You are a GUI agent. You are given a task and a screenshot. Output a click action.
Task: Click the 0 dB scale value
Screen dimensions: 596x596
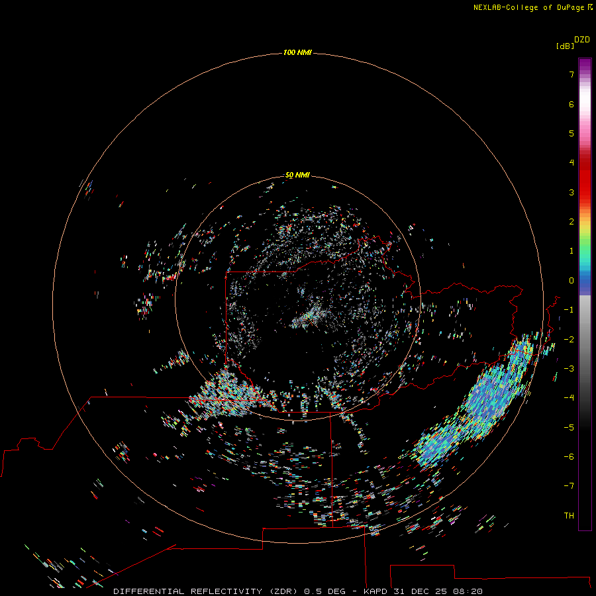pos(571,281)
